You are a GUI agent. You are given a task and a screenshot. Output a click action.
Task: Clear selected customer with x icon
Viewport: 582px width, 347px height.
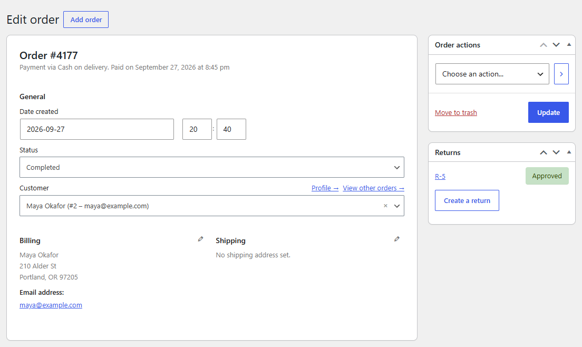[385, 206]
